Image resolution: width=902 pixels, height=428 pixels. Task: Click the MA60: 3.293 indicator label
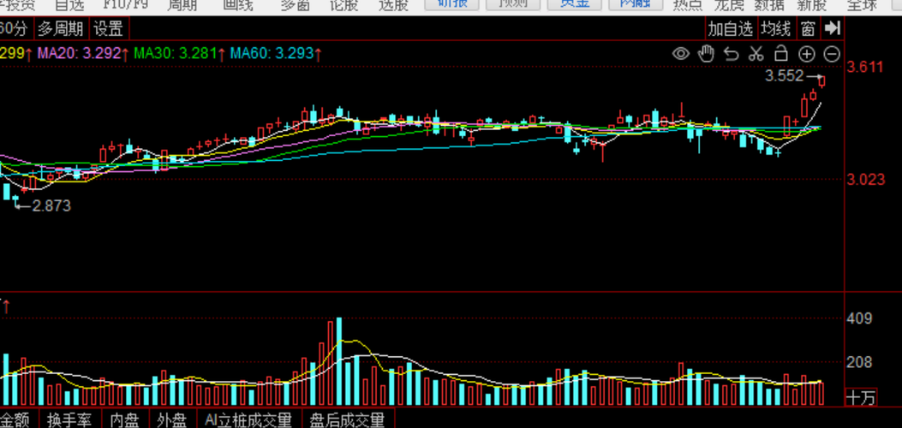coord(272,54)
